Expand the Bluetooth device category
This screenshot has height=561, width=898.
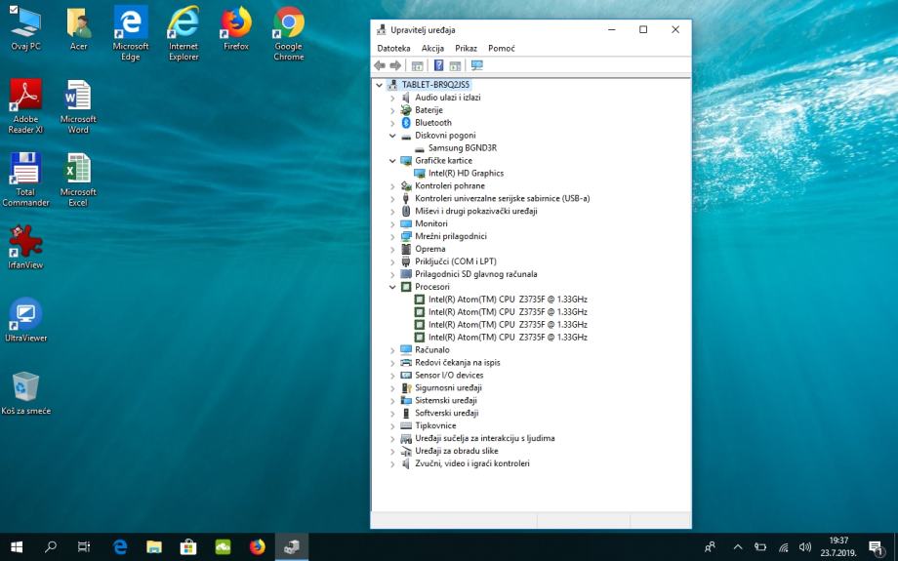pos(392,123)
